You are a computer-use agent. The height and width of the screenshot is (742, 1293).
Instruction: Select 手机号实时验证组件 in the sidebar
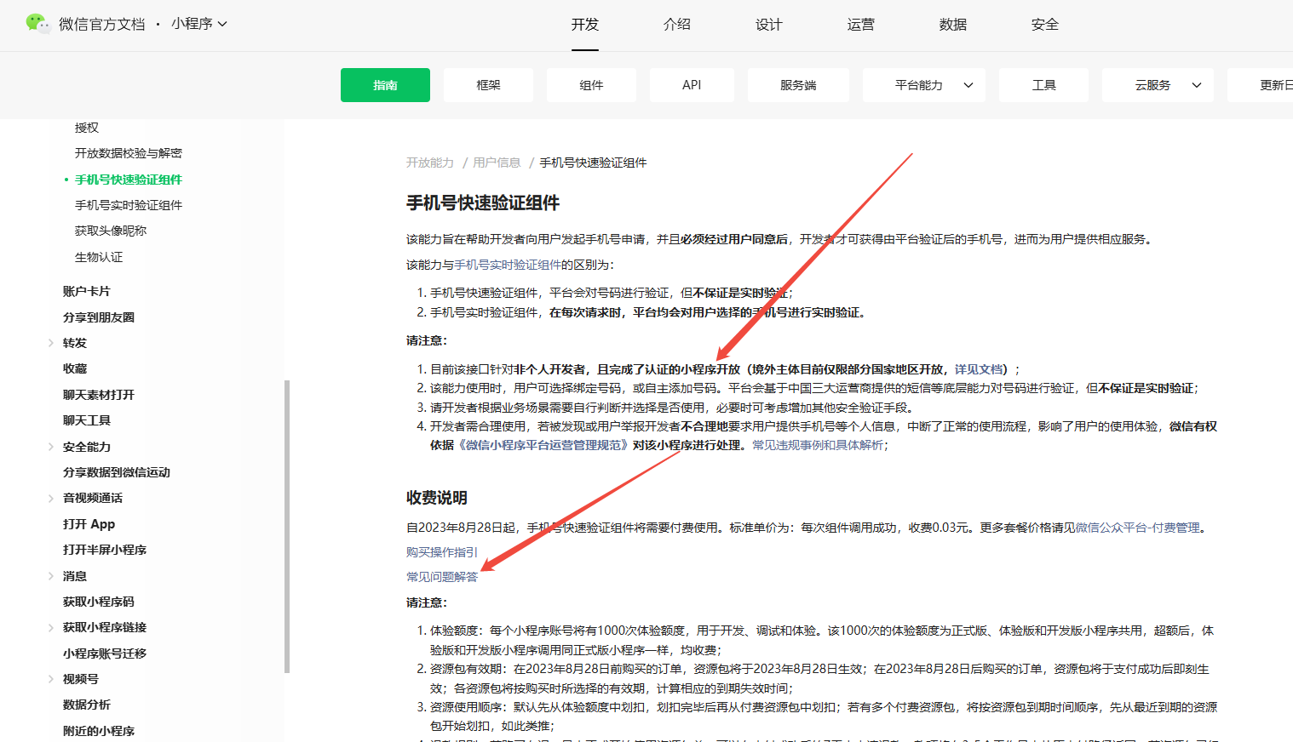(x=129, y=205)
